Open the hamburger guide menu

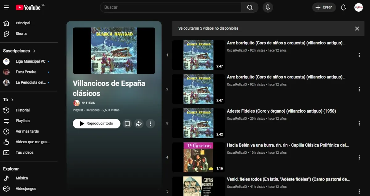point(6,7)
